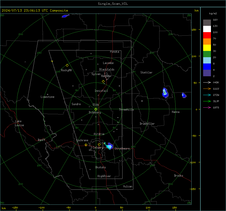Click the Single_Scan_VIL title

pyautogui.click(x=113, y=4)
